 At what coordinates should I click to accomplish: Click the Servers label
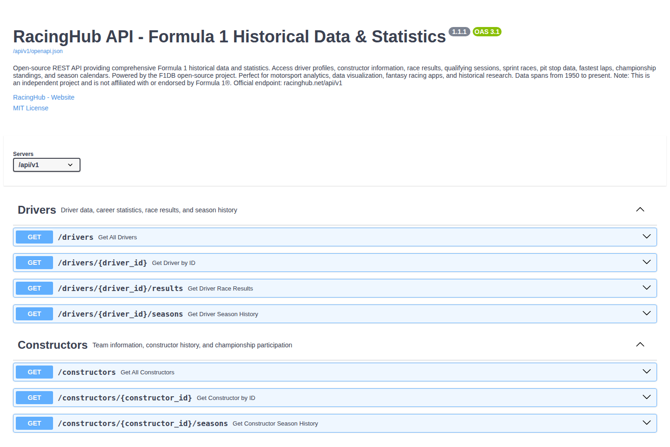(x=23, y=154)
